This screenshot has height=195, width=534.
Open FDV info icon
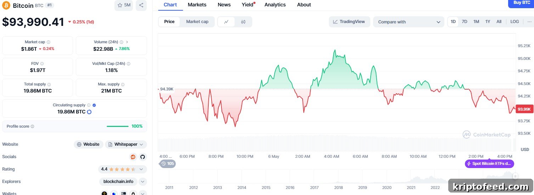tap(42, 64)
